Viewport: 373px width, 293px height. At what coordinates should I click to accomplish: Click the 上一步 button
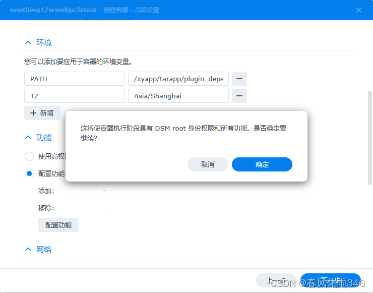tap(276, 281)
